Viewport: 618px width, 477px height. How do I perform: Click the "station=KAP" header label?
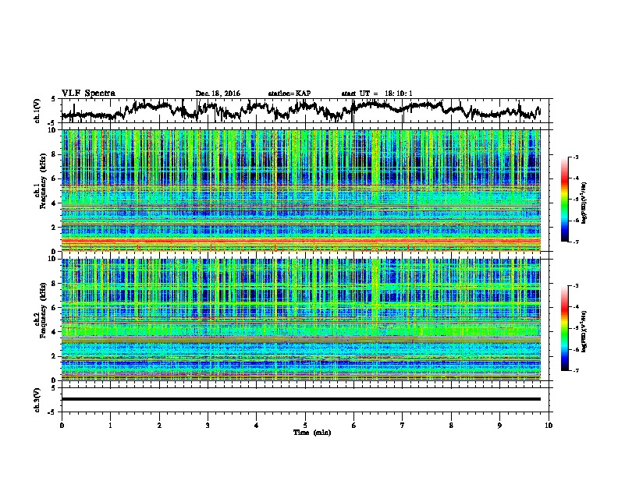coord(289,94)
